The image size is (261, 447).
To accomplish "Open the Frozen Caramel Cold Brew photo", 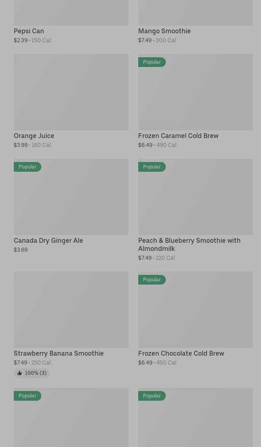I will point(195,97).
